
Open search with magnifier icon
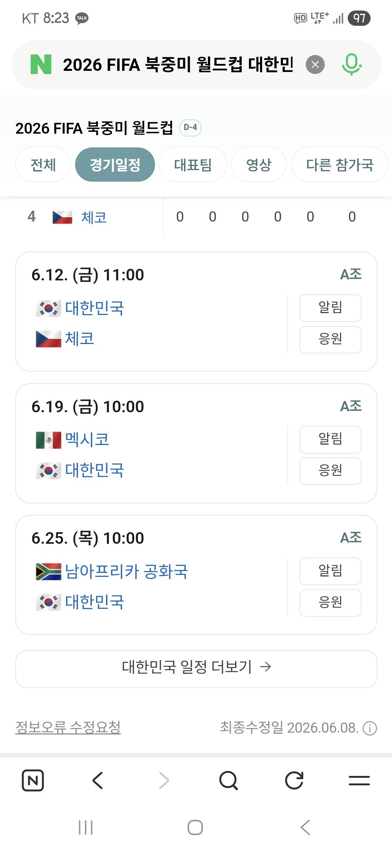click(x=229, y=780)
